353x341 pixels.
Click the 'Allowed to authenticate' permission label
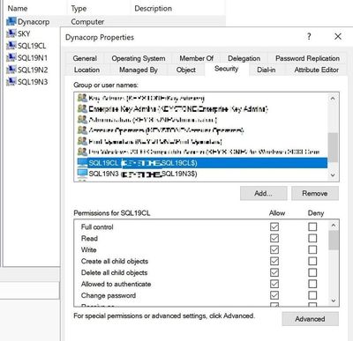tap(116, 284)
